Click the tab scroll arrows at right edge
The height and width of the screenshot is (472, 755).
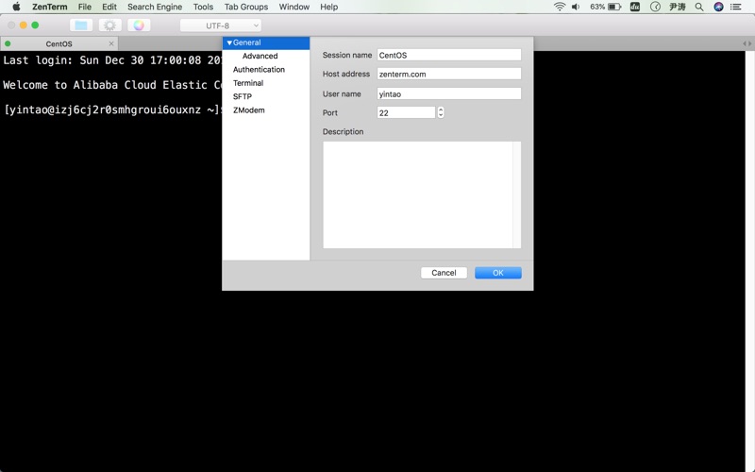click(x=747, y=43)
